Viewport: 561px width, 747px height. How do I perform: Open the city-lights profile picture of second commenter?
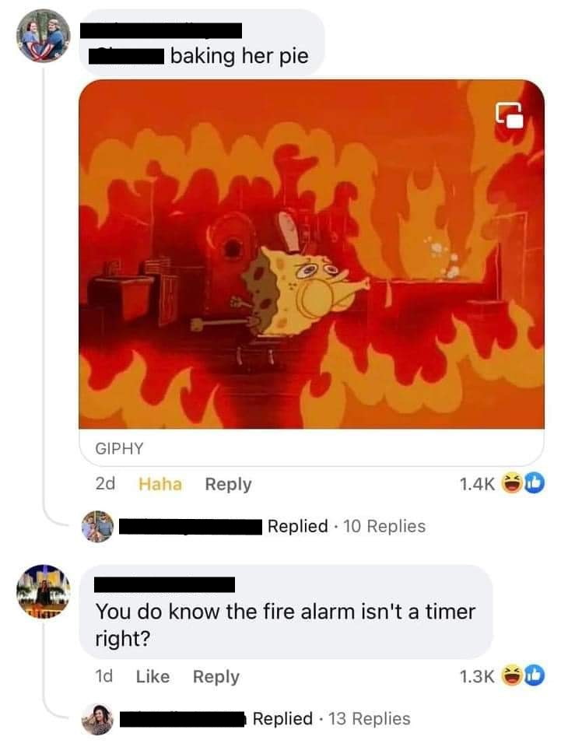[x=44, y=591]
